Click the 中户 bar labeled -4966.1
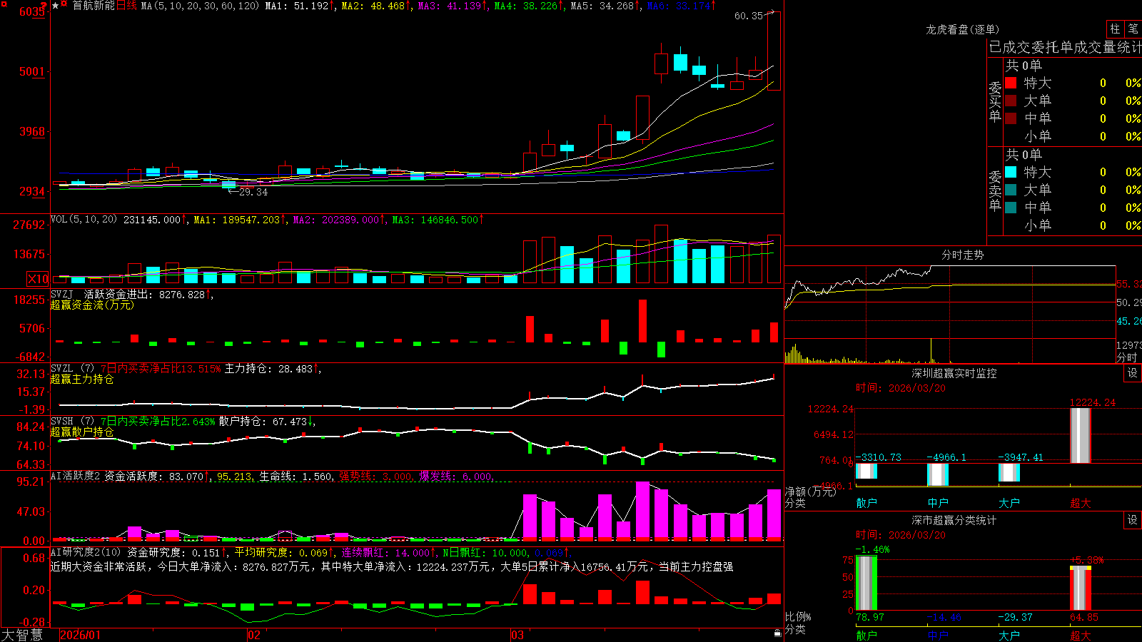1142x642 pixels. click(938, 474)
